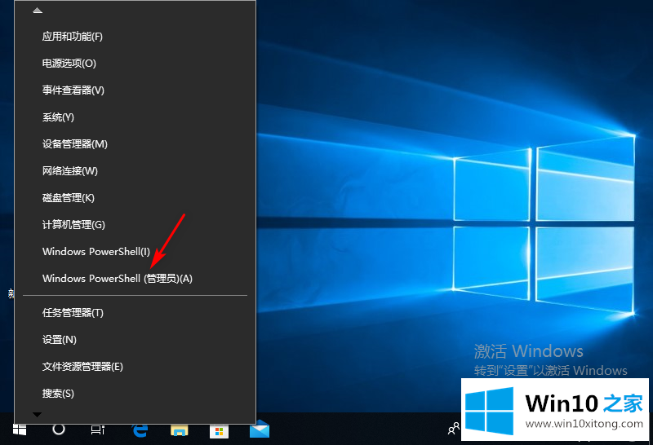Viewport: 653px width, 445px height.
Task: Select 应用和功能(F) from the menu
Action: tap(73, 37)
